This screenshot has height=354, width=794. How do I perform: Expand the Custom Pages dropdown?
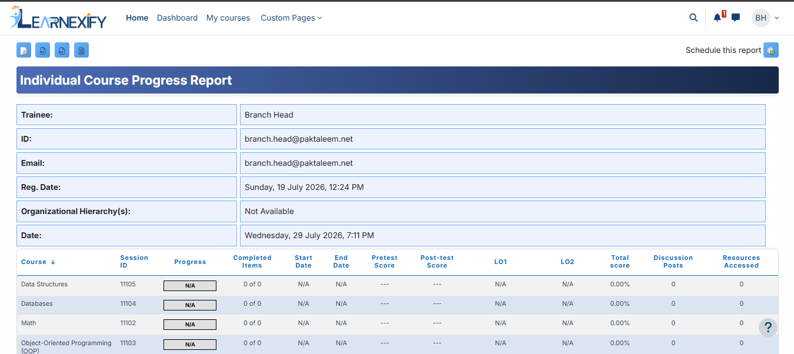point(291,18)
